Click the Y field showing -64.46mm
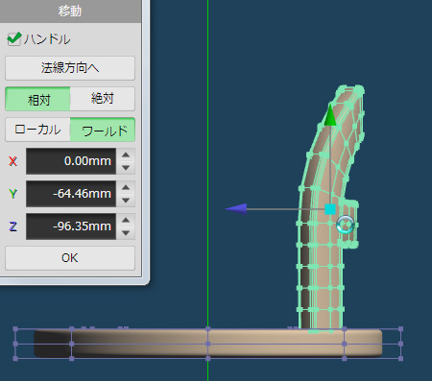Screen dimensions: 432x381 point(71,194)
